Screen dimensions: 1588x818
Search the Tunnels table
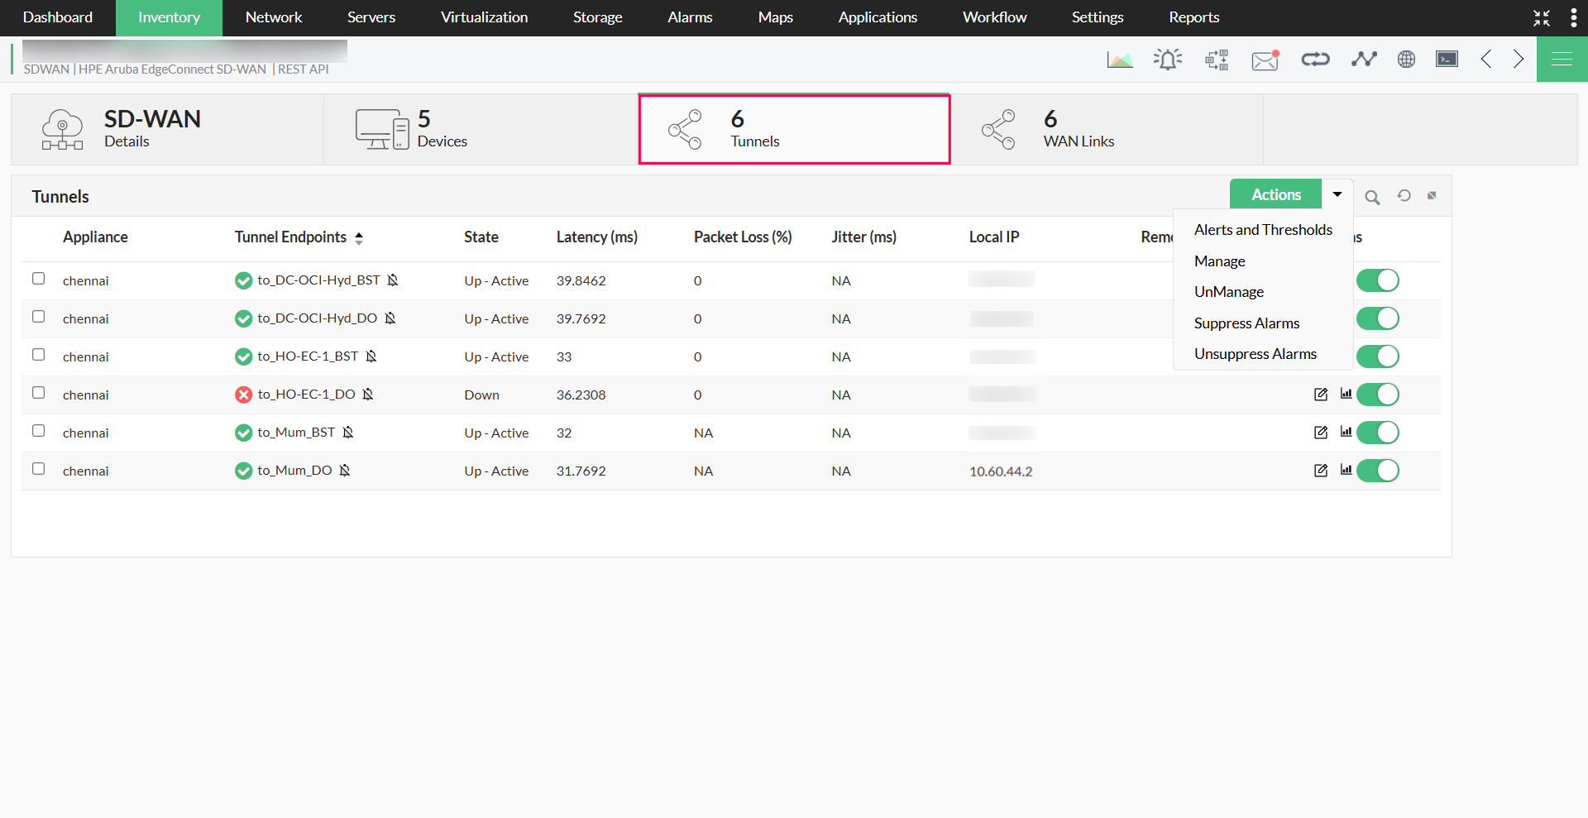1372,197
